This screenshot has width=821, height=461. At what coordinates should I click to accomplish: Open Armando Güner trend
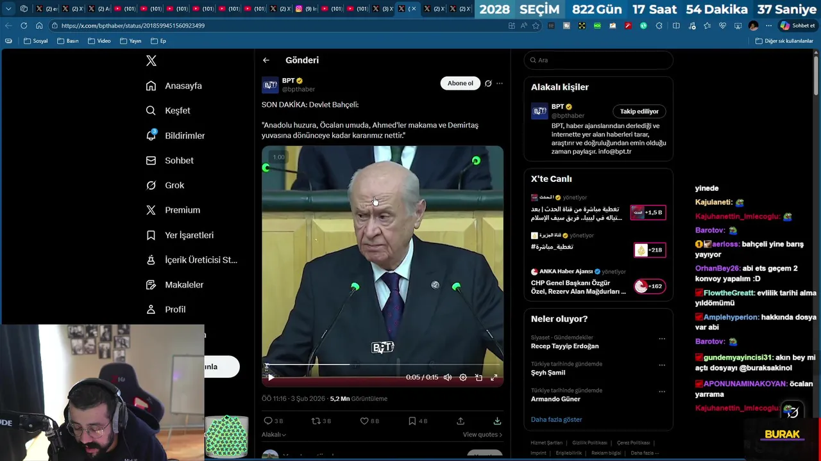555,399
